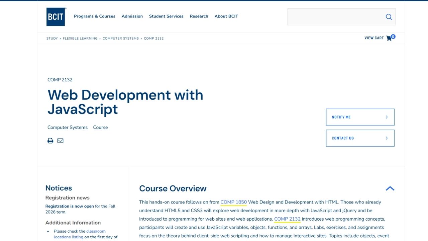
Task: Click the Notify Me button
Action: [x=360, y=117]
